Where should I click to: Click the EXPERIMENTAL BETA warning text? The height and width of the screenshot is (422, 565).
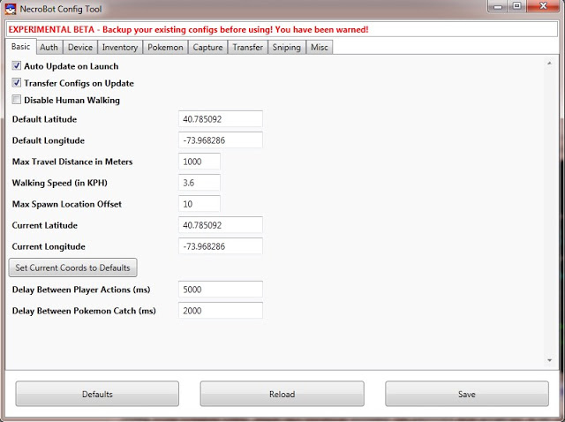(x=188, y=29)
